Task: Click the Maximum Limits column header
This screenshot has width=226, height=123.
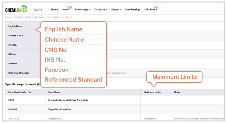Action: (152, 92)
